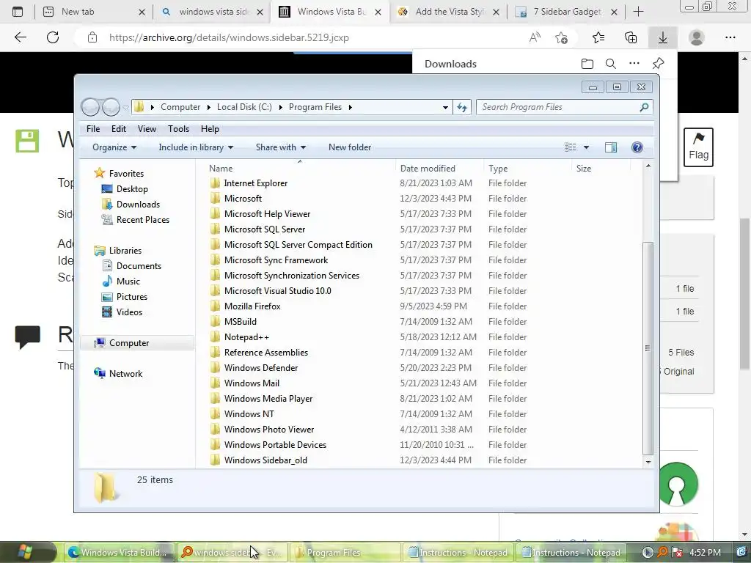Viewport: 751px width, 563px height.
Task: Click in the Search Program Files field
Action: [x=558, y=107]
